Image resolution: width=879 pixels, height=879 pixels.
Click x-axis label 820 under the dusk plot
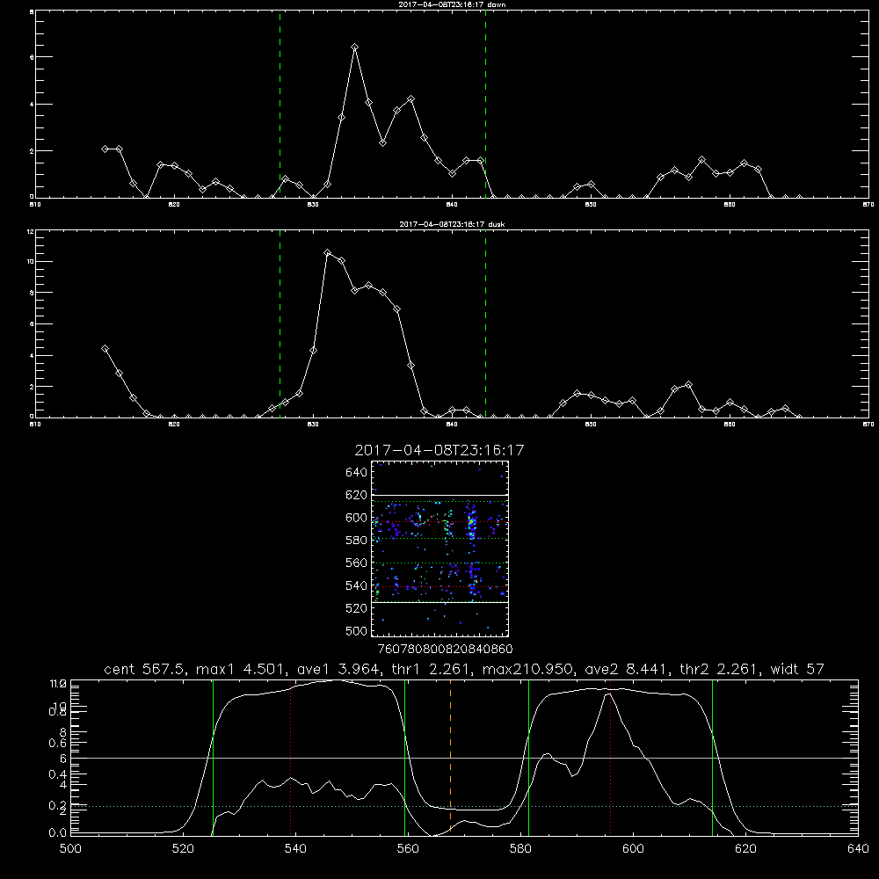174,425
